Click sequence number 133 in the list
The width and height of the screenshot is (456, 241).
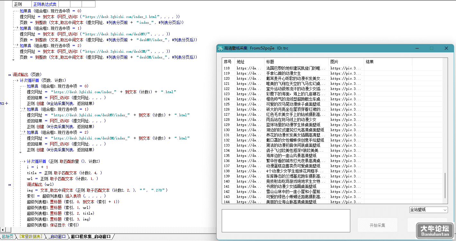227,145
